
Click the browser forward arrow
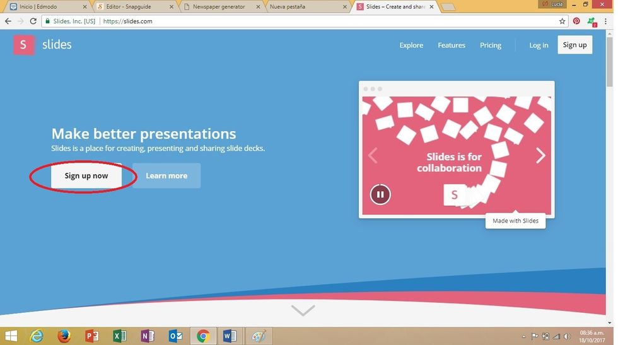tap(20, 21)
